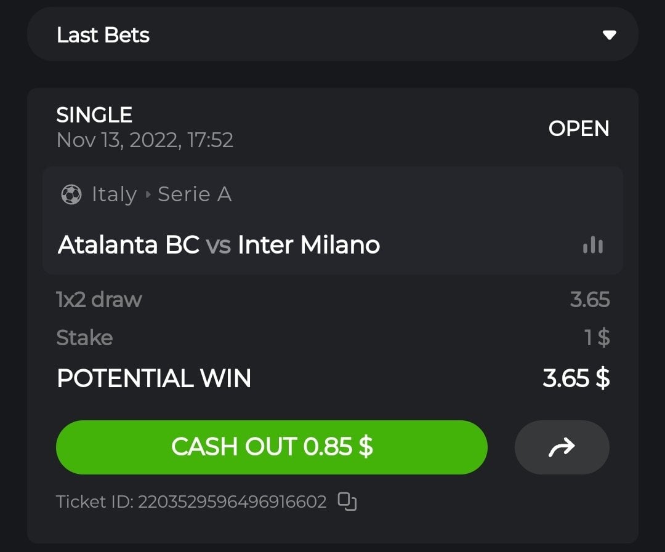
Task: Click the 1x2 draw market label
Action: (99, 300)
